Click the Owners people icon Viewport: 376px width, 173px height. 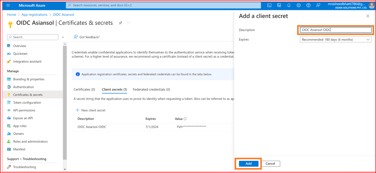[x=9, y=134]
